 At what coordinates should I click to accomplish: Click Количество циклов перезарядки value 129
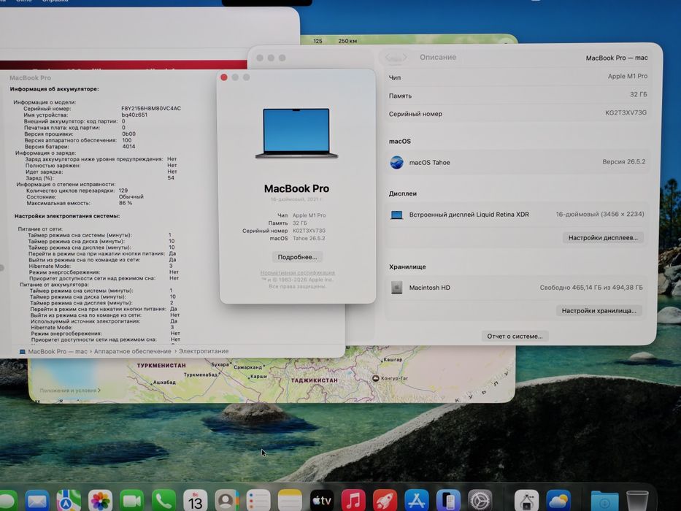(123, 191)
